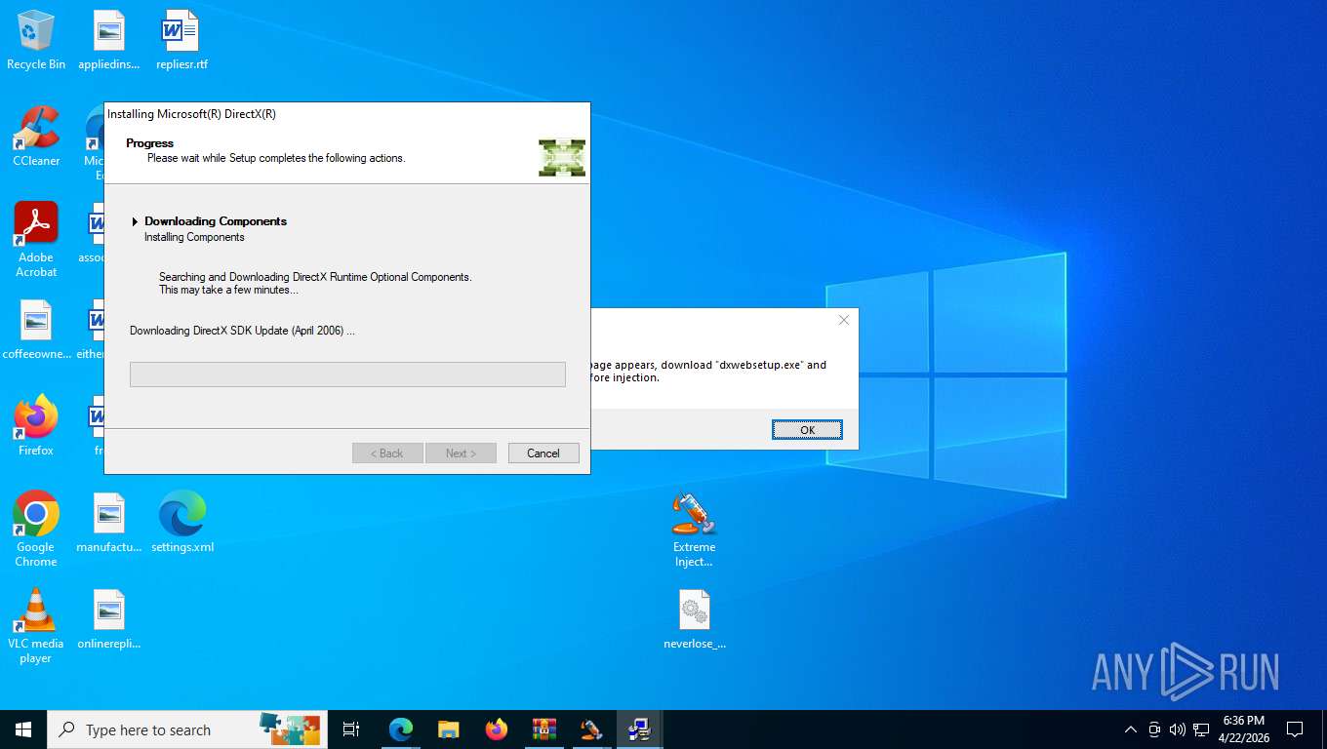The width and height of the screenshot is (1327, 749).
Task: Open WinRAR from the taskbar
Action: coord(544,729)
